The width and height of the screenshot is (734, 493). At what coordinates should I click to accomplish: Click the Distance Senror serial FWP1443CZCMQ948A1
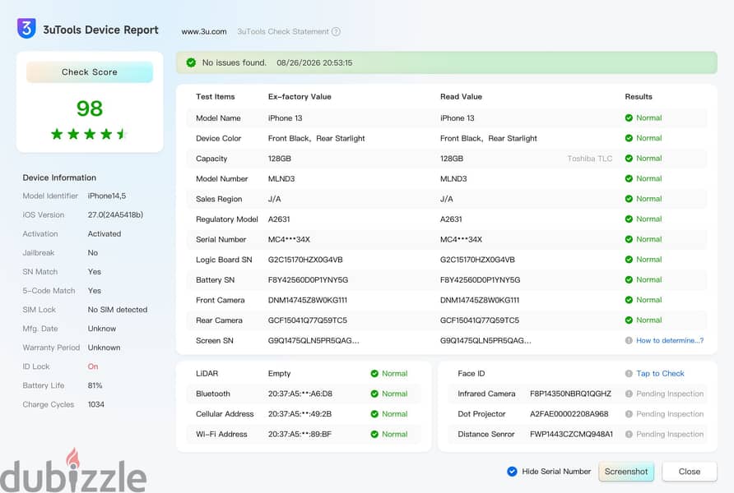tap(572, 434)
